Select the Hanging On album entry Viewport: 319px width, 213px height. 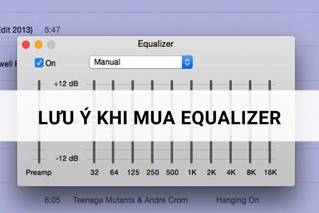[x=238, y=200]
